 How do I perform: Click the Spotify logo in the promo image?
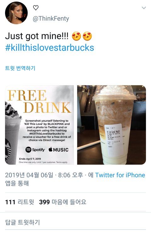35,150
